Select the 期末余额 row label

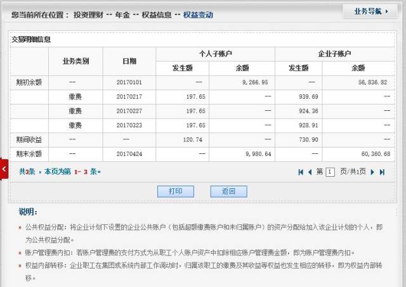pos(29,154)
